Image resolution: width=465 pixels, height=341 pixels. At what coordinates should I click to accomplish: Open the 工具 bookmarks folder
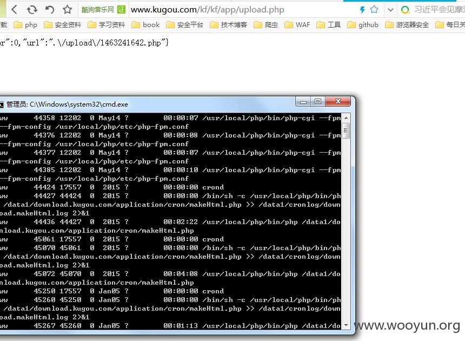point(329,25)
